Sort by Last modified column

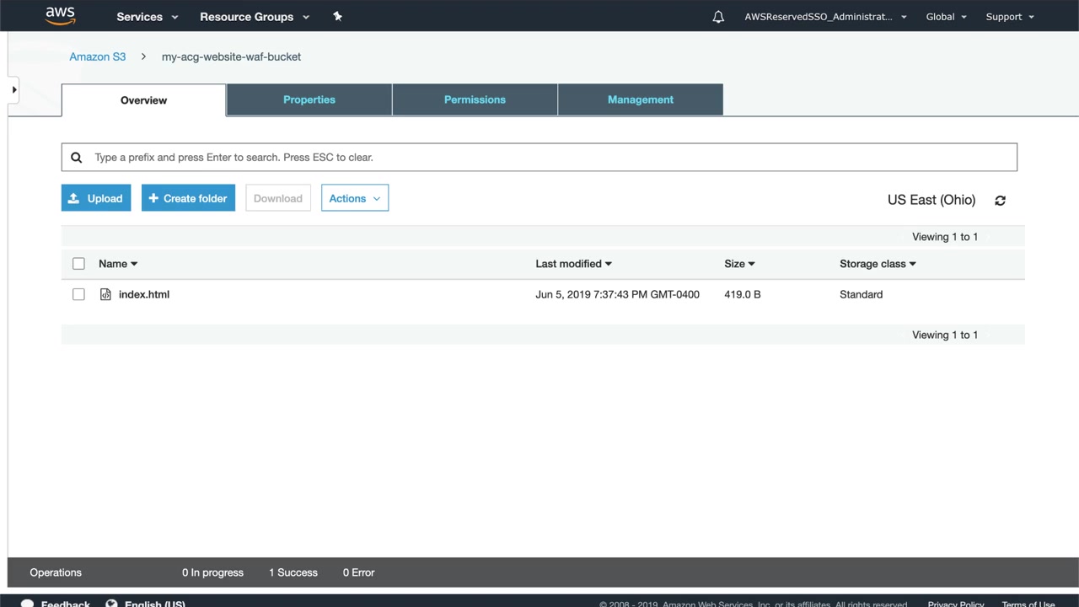(x=573, y=264)
